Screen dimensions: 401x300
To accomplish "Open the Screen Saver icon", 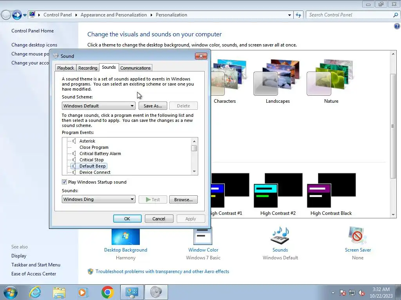I will tap(358, 236).
